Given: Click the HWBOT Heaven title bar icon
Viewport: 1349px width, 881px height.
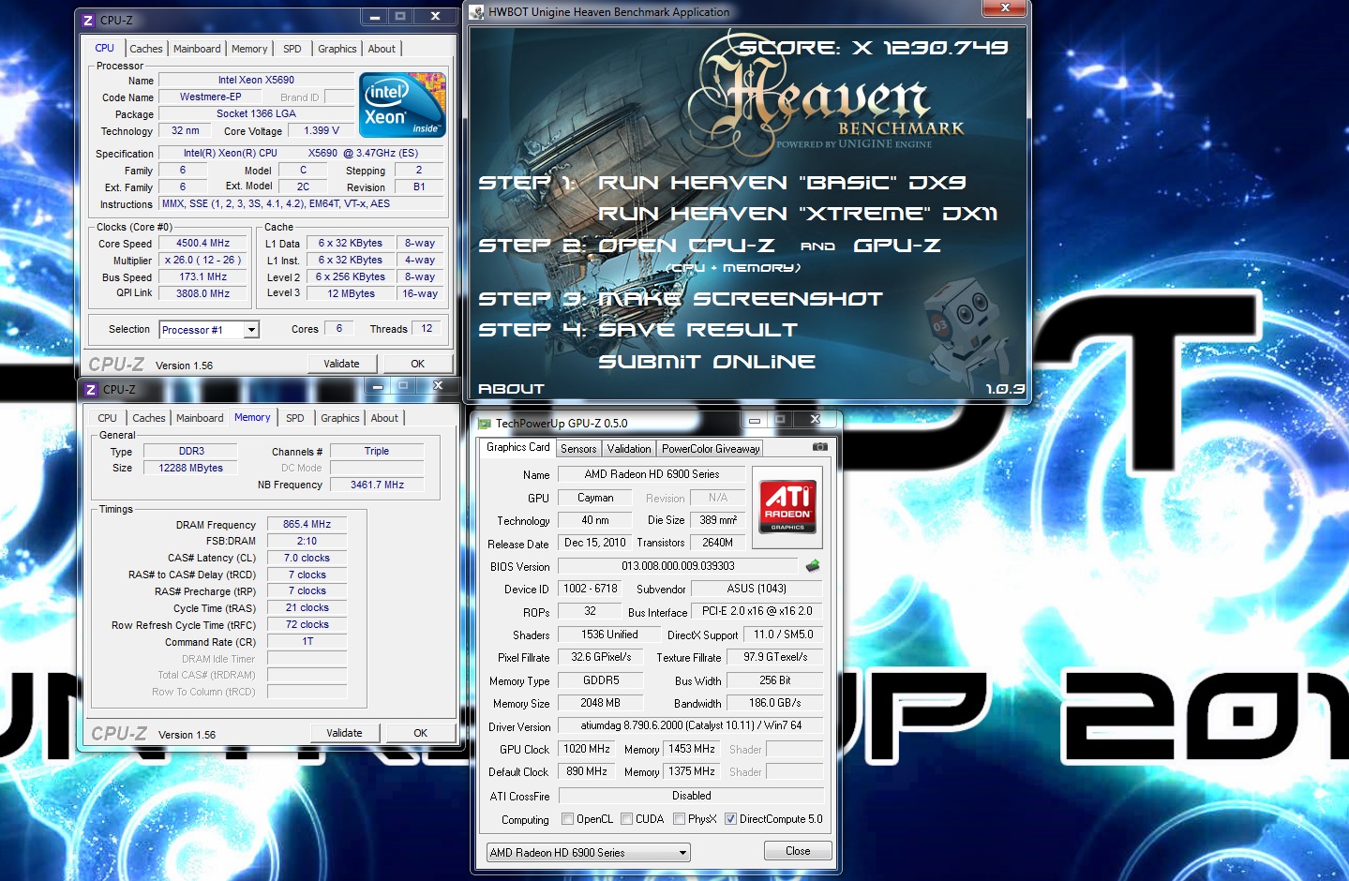Looking at the screenshot, I should pos(477,12).
